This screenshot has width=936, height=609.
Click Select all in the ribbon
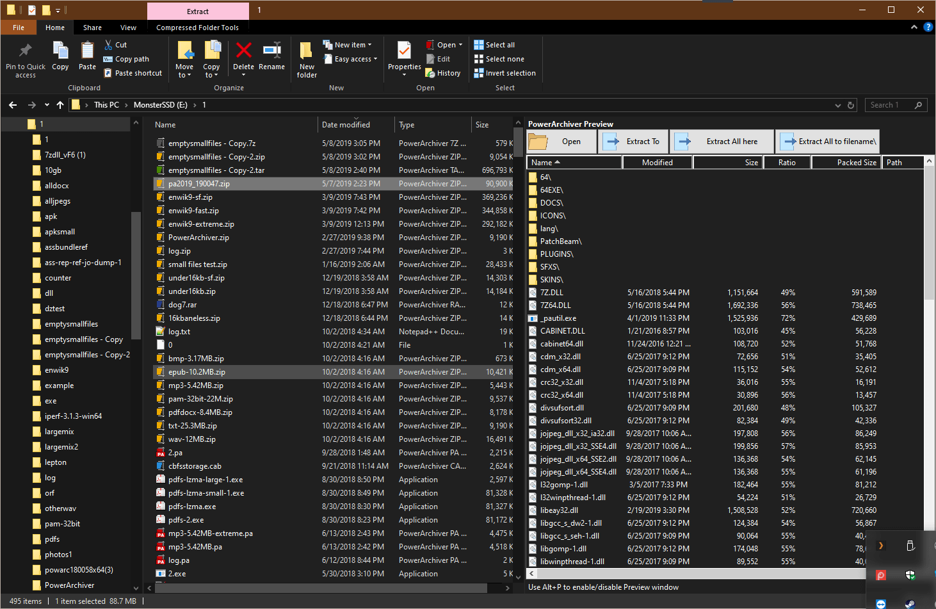coord(494,45)
